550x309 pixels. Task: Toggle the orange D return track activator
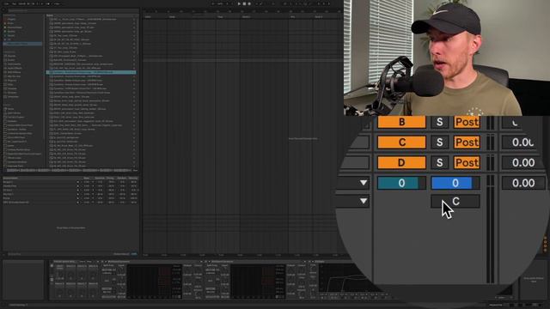(x=401, y=162)
